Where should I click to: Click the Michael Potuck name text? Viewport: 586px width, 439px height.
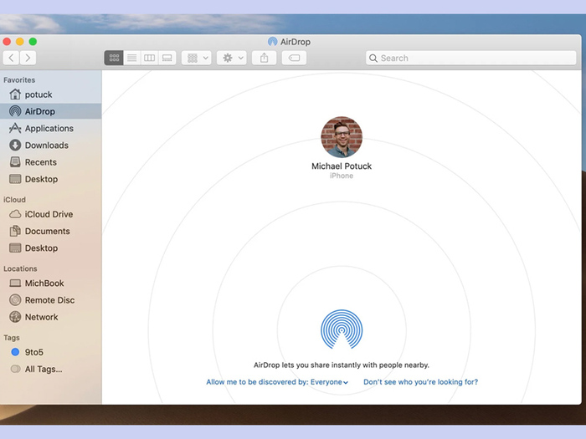[x=342, y=166]
